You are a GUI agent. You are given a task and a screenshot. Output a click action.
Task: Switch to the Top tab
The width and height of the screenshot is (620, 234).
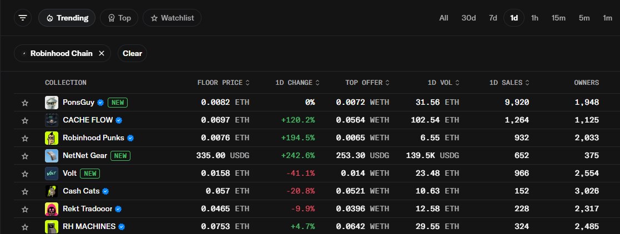click(x=119, y=18)
